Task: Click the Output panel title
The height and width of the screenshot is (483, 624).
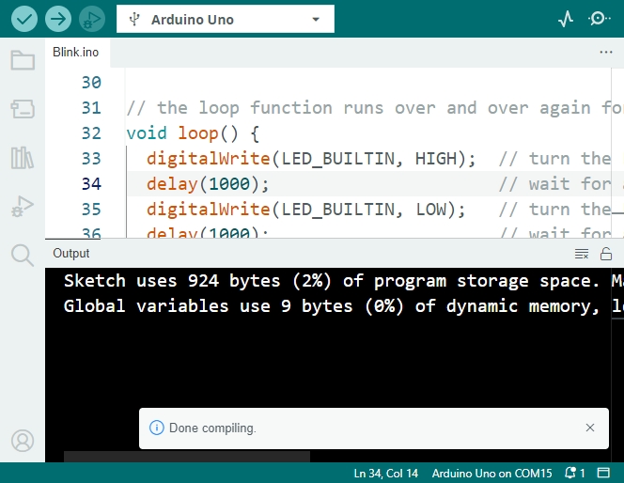Action: (x=71, y=254)
